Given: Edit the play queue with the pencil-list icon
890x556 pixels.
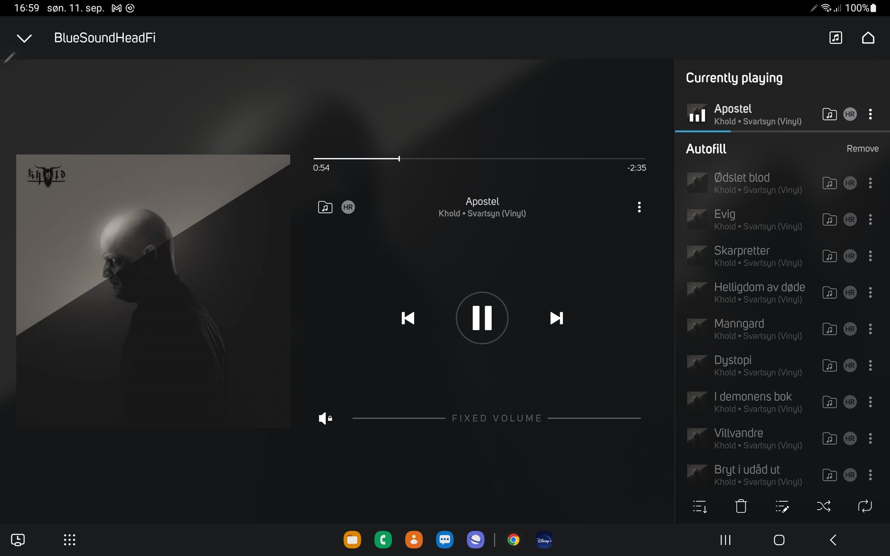Looking at the screenshot, I should tap(782, 507).
